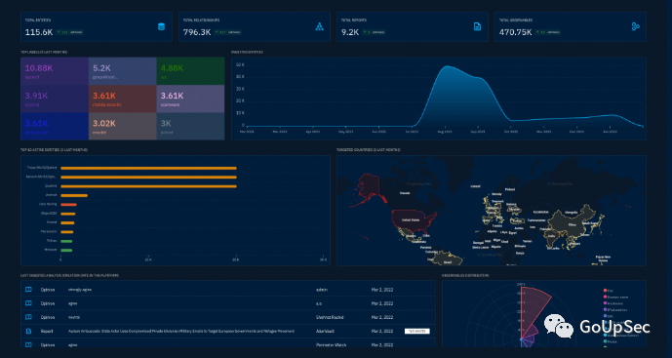This screenshot has width=672, height=358.
Task: Click the white TLP marking tag on report row
Action: pyautogui.click(x=417, y=331)
